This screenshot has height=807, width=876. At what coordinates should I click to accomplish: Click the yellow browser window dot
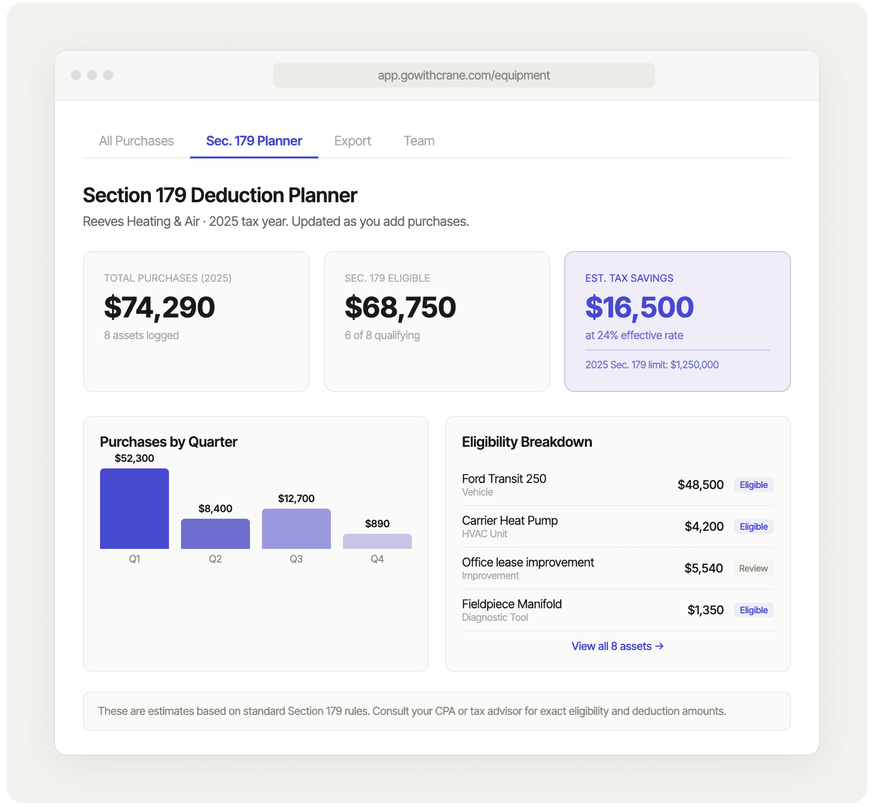(92, 75)
